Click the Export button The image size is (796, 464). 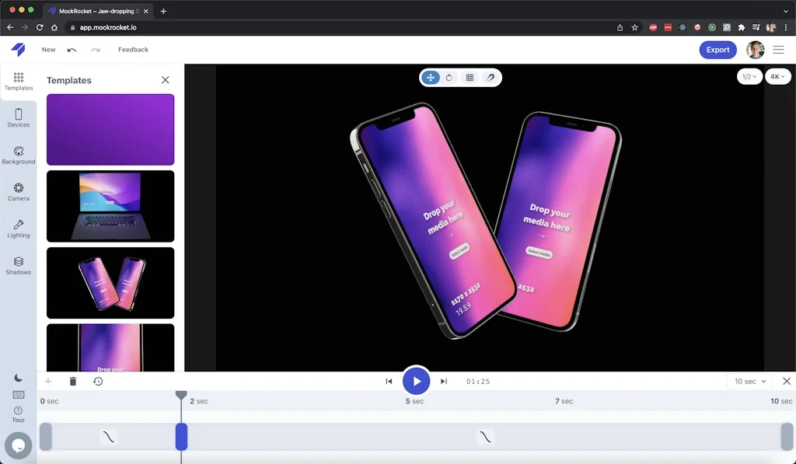717,49
